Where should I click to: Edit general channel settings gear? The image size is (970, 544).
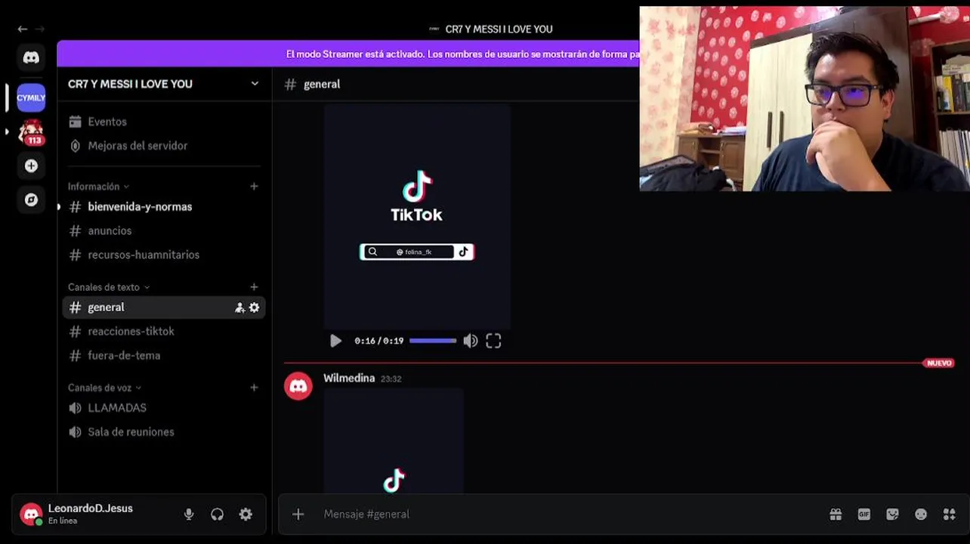[254, 308]
